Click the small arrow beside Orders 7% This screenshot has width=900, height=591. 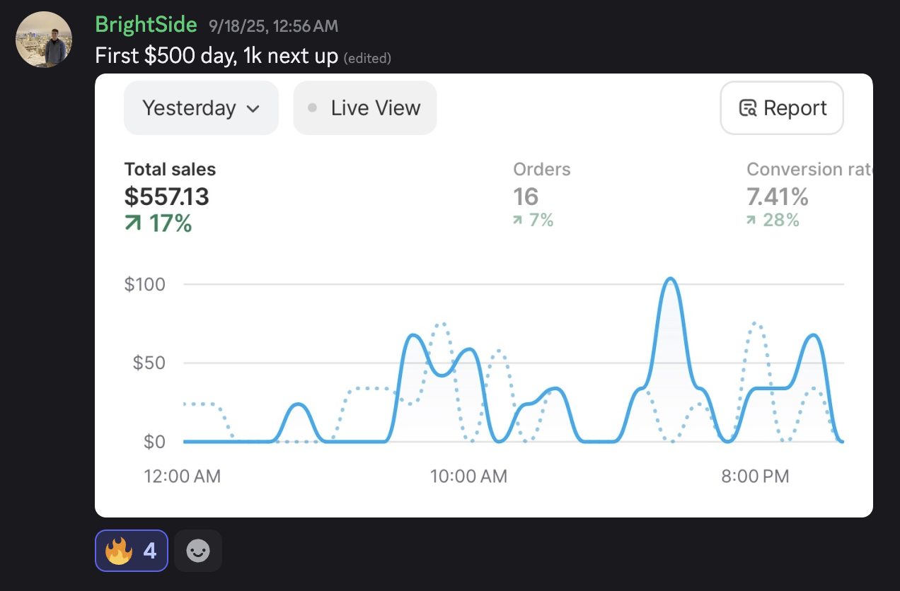(x=519, y=221)
